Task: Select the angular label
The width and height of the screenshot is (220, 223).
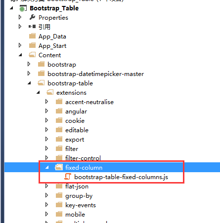Action: (76, 111)
